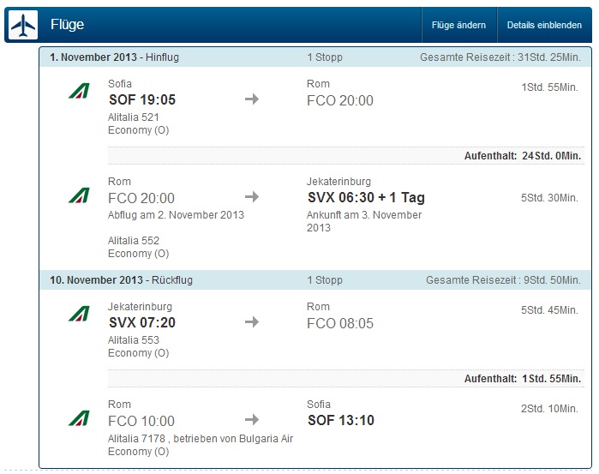Open the Flüge ändern option
The image size is (599, 474).
point(458,25)
